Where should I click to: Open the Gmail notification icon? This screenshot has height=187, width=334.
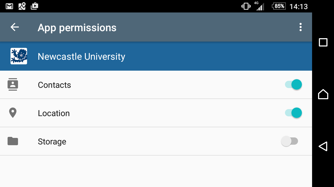(9, 6)
